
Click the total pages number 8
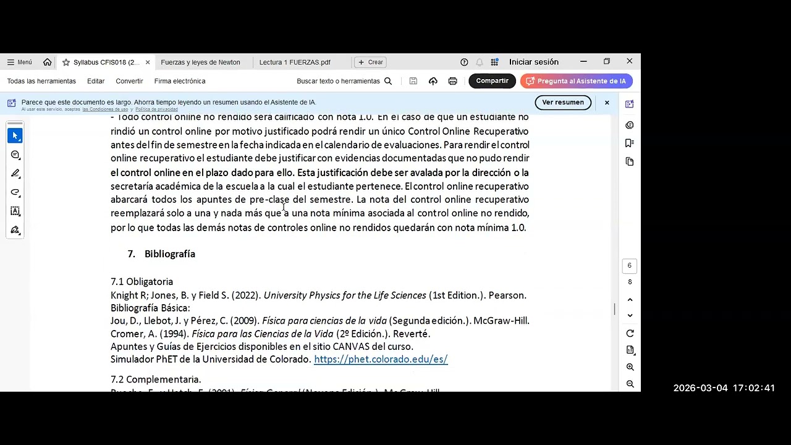click(630, 282)
